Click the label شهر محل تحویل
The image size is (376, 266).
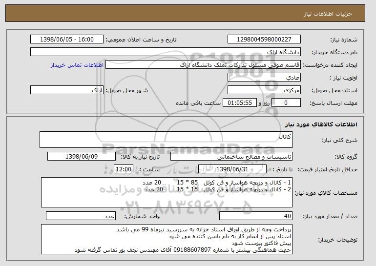(x=127, y=90)
